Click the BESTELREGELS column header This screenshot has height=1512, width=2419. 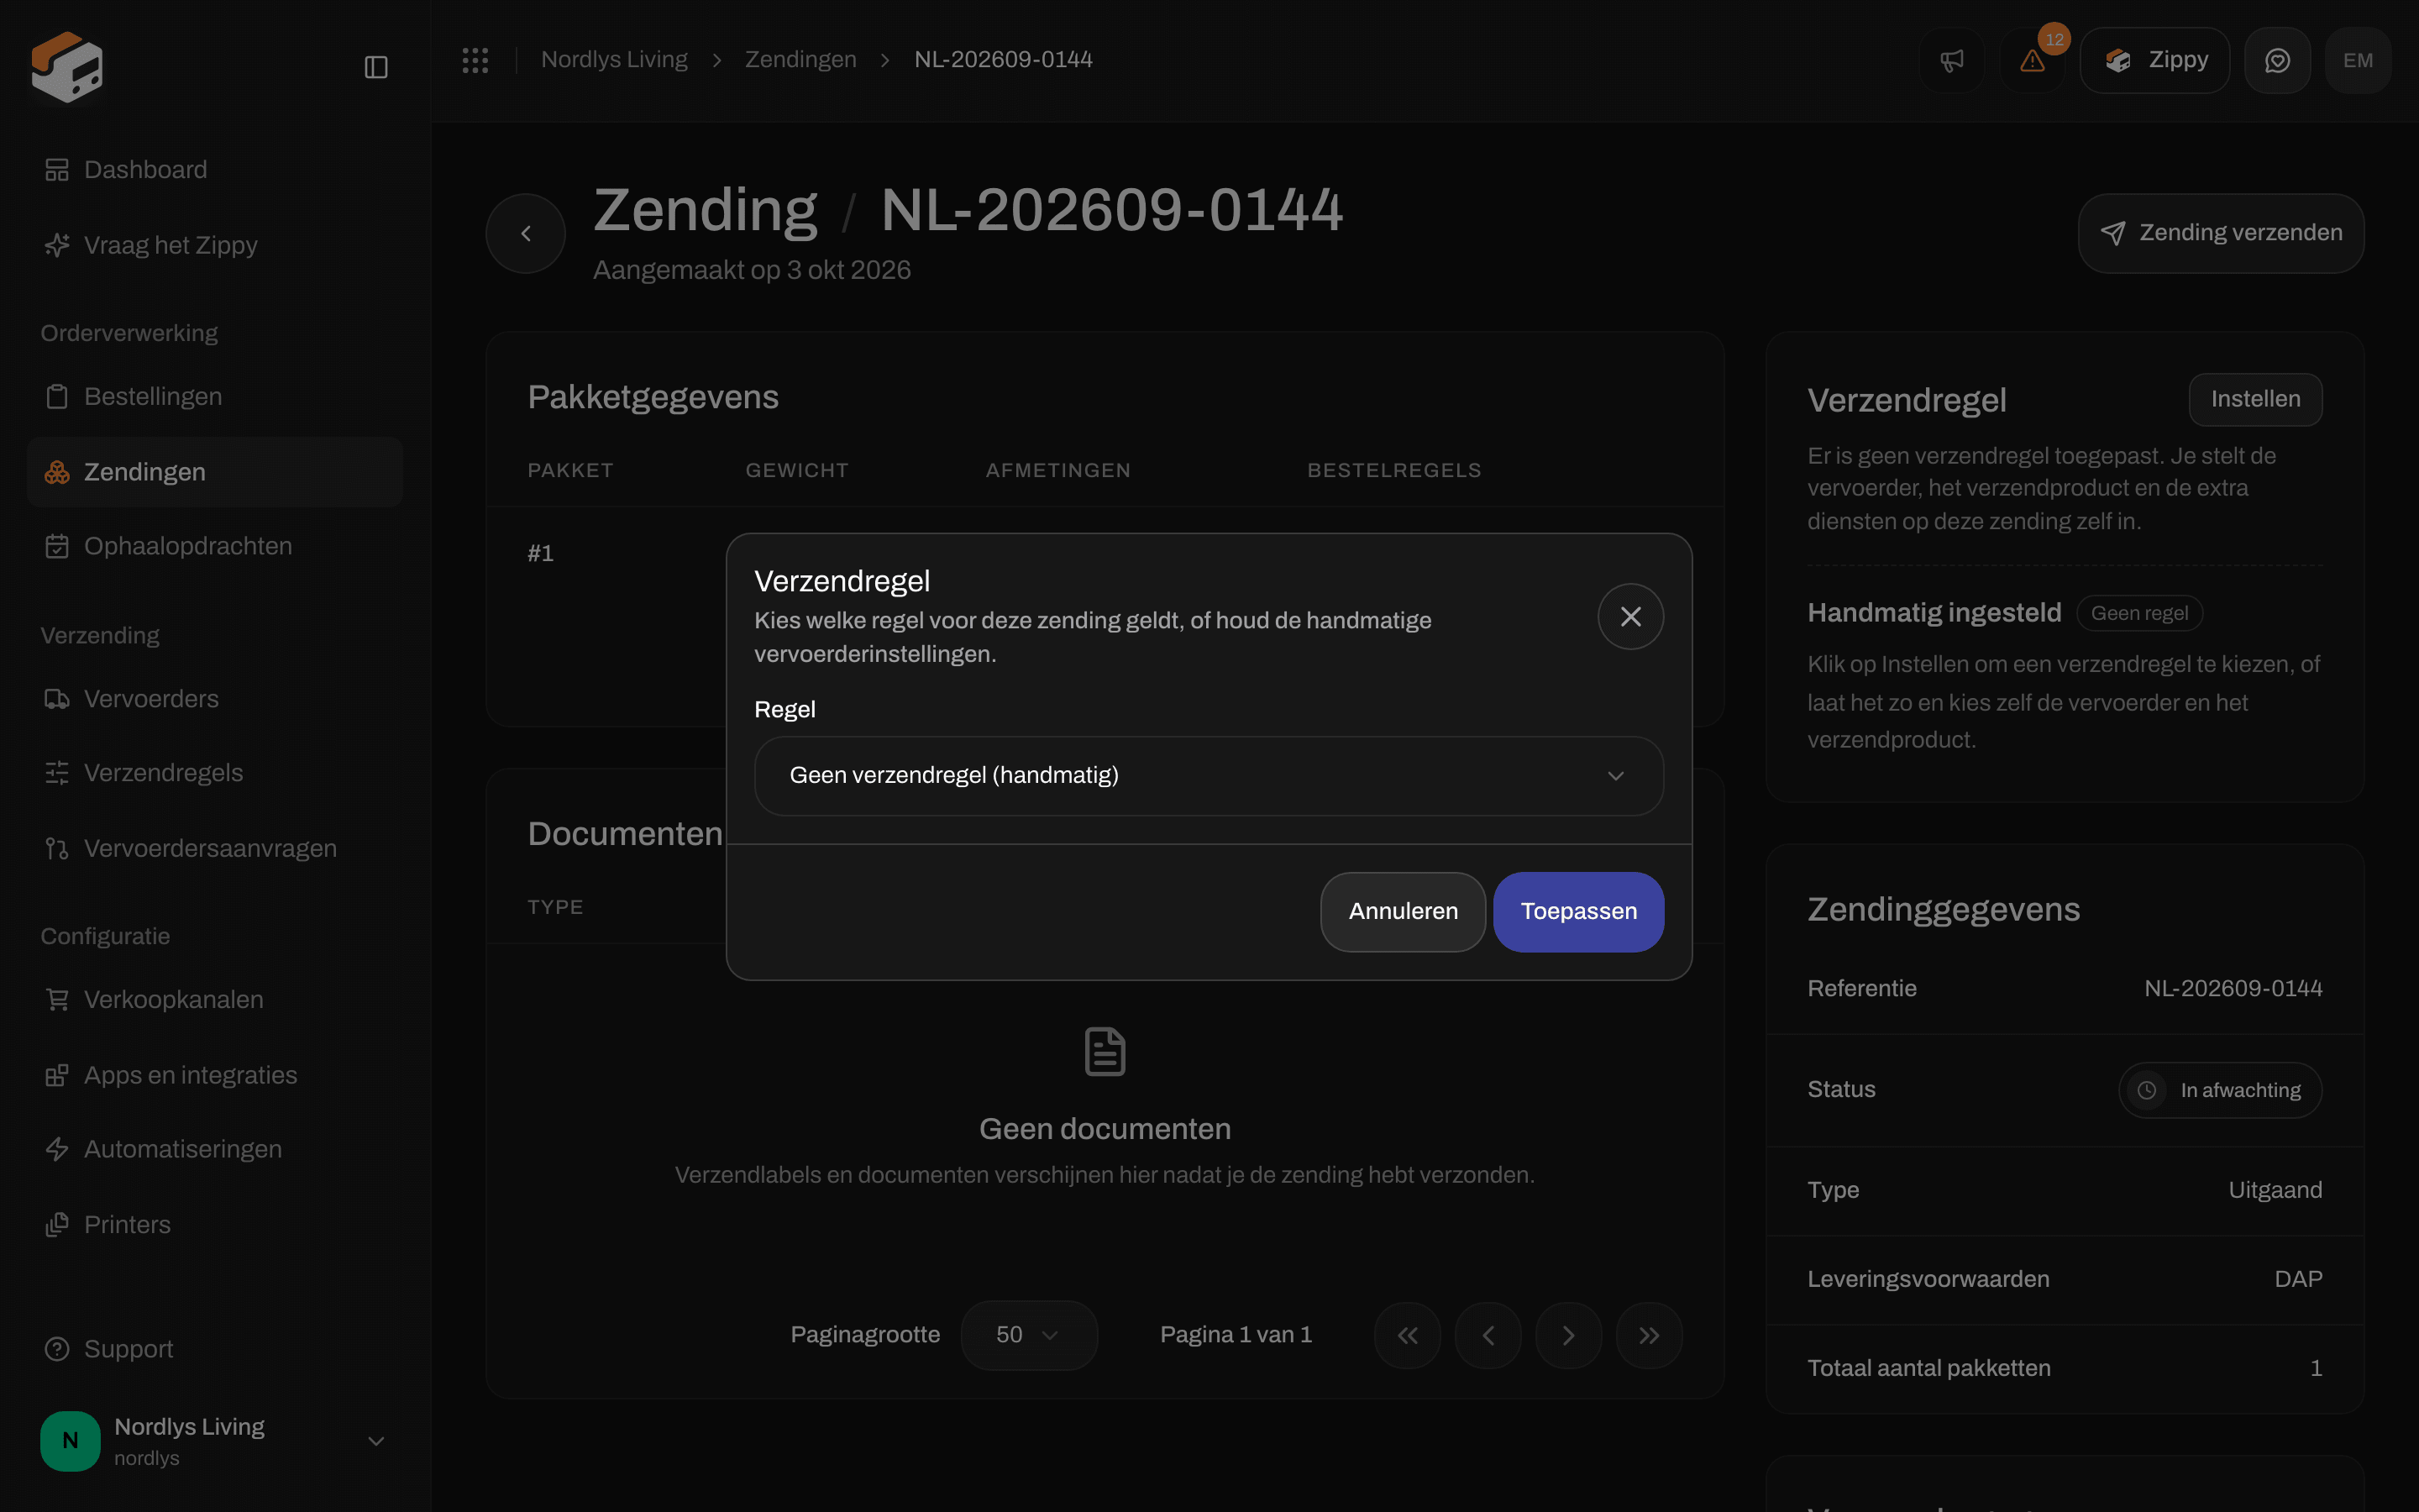(1394, 470)
